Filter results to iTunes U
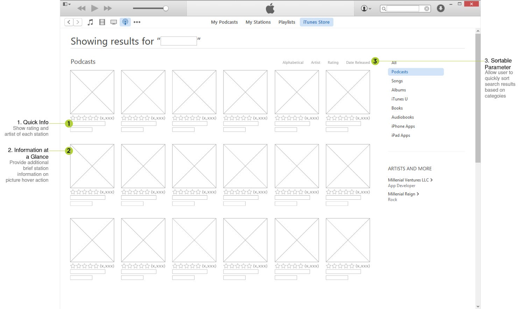This screenshot has width=522, height=309. click(x=400, y=99)
